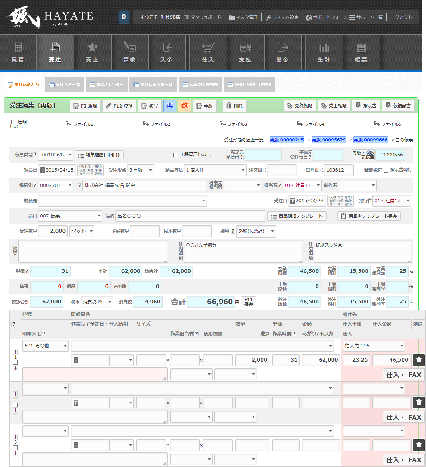Click the notification counter badge showing 0

124,17
